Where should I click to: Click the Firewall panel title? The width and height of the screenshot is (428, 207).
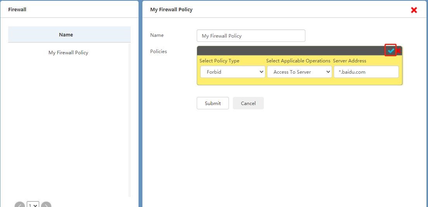(17, 9)
